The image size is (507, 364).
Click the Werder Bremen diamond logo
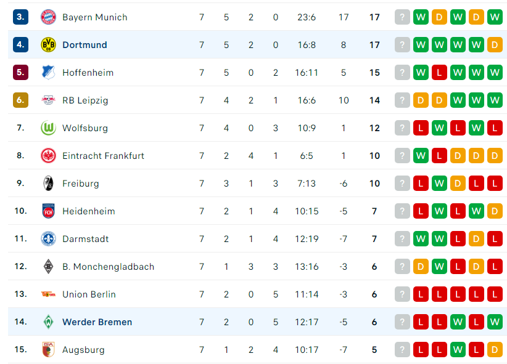point(48,322)
